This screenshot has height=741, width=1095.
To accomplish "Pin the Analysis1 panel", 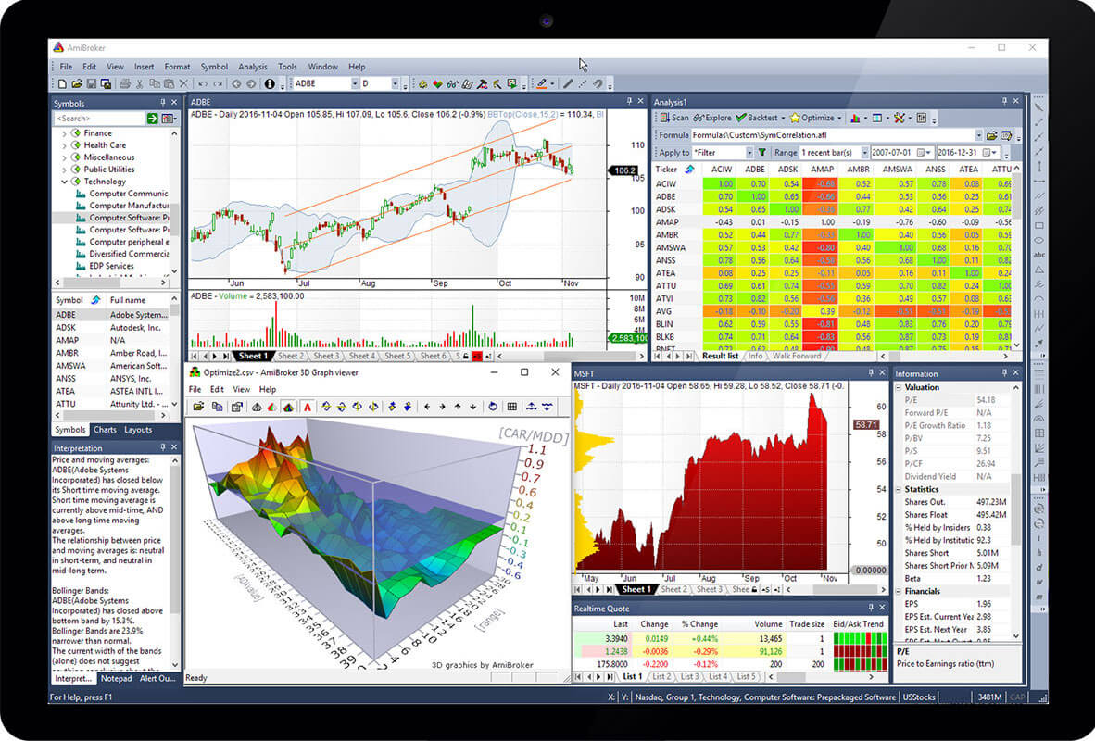I will click(x=1004, y=101).
